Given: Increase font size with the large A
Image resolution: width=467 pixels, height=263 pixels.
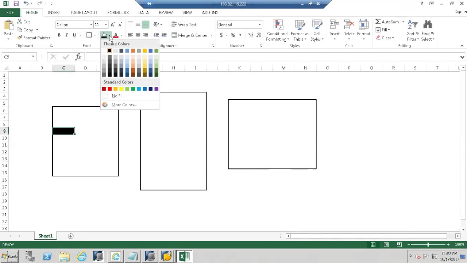Looking at the screenshot, I should click(113, 24).
